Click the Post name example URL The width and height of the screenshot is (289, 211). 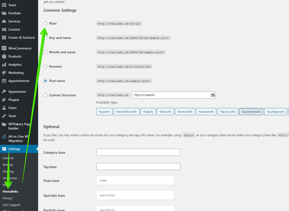click(x=124, y=81)
